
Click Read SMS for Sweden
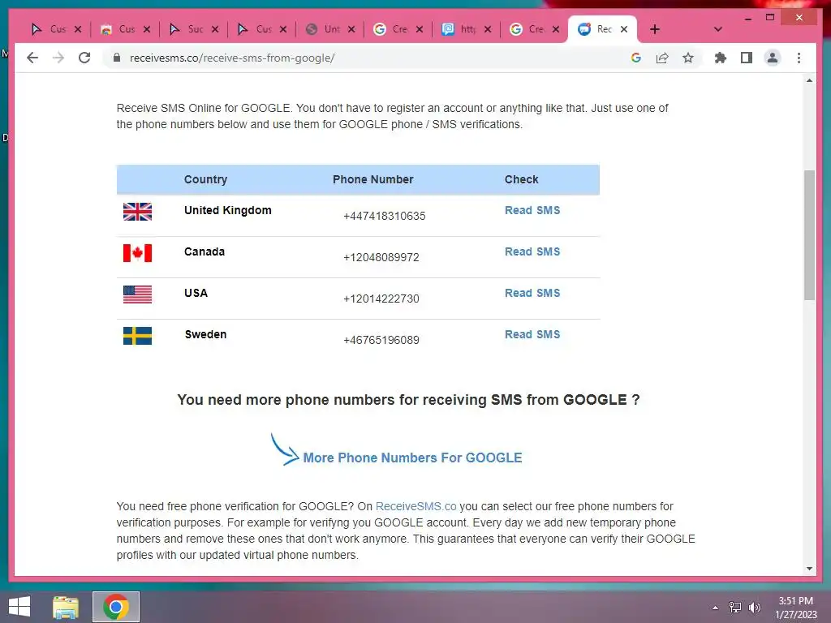pos(532,334)
